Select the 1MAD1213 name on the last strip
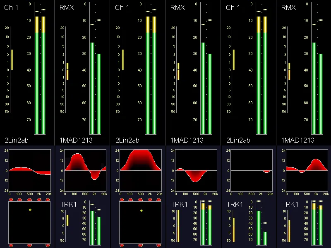Viewport: 331px width, 248px height. pos(298,140)
